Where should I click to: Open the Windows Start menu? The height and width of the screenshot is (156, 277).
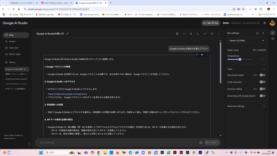click(41, 152)
